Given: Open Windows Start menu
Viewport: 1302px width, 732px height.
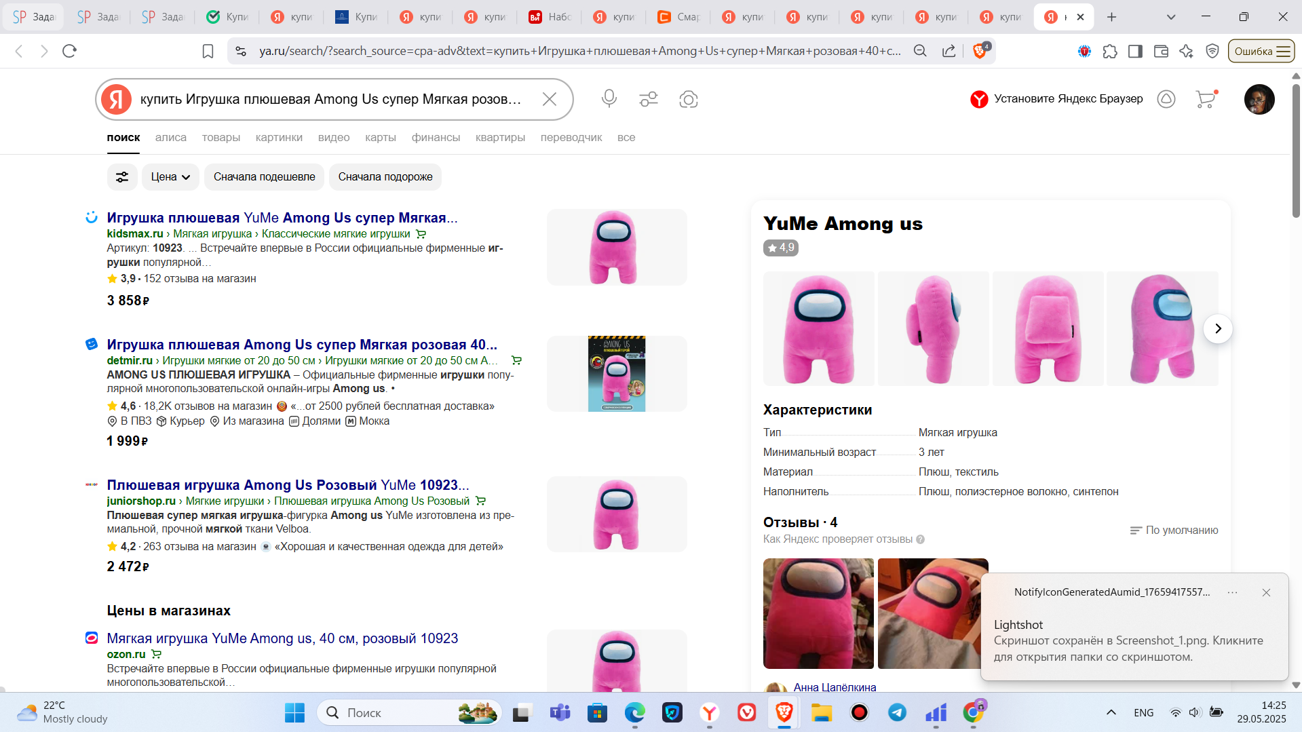Looking at the screenshot, I should pyautogui.click(x=294, y=712).
